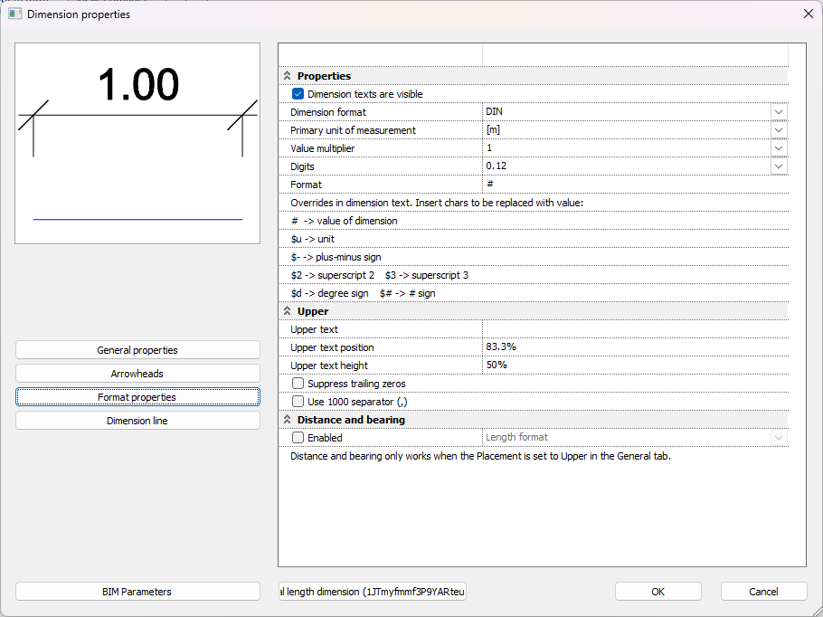Open Primary unit of measurement dropdown
This screenshot has height=617, width=823.
click(x=778, y=130)
